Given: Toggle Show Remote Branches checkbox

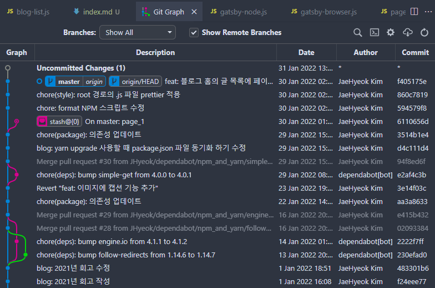Looking at the screenshot, I should coord(194,32).
